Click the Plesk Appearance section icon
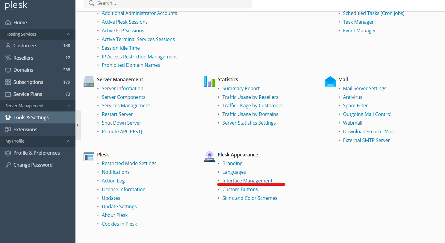The width and height of the screenshot is (445, 243). (x=210, y=157)
